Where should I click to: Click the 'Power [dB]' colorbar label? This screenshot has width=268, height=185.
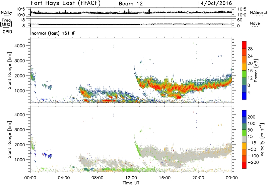click(256, 70)
